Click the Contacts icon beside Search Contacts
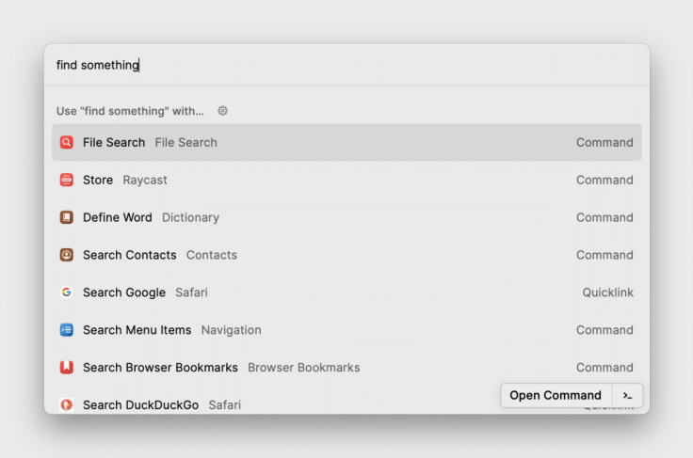Viewport: 693px width, 458px height. [67, 255]
